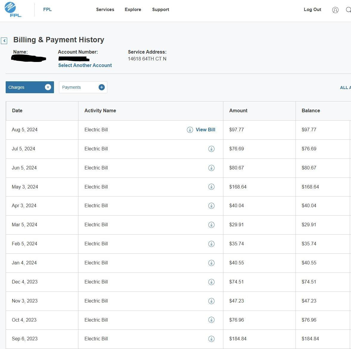Image resolution: width=351 pixels, height=349 pixels.
Task: Download the Sep 6, 2023 electric bill
Action: 211,339
